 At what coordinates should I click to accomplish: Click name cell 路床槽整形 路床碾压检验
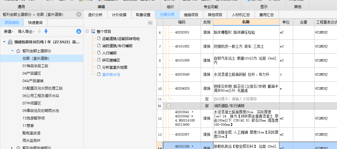(246, 33)
